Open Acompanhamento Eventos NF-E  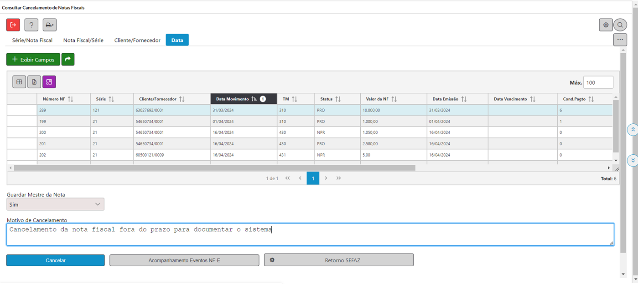(184, 260)
